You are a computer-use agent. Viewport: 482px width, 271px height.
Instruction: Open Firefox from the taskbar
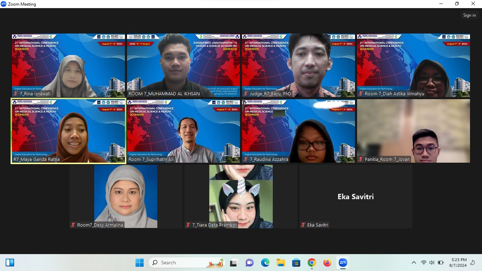[327, 263]
